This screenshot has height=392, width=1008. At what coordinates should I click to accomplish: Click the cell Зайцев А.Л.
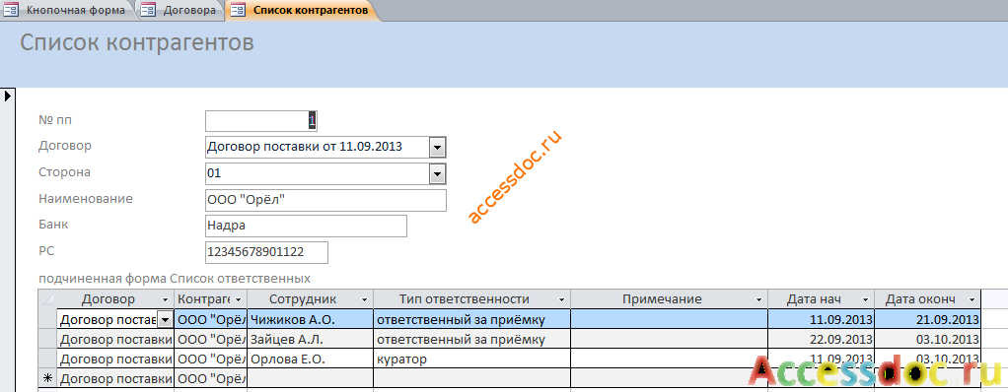[311, 339]
